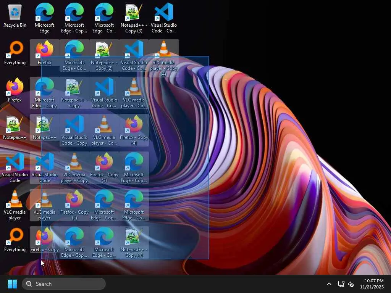This screenshot has height=293, width=391.
Task: Select the Notepad++ - Copy (2) shortcut
Action: [104, 55]
